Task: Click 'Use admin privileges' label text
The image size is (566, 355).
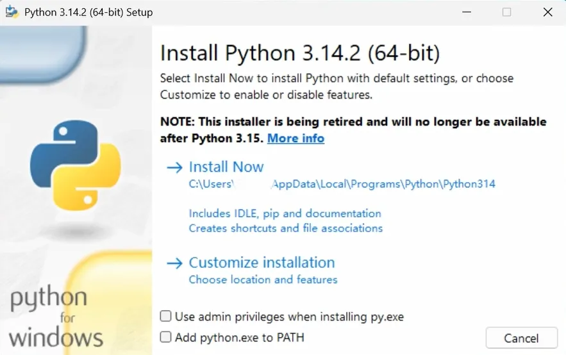Action: coord(289,317)
